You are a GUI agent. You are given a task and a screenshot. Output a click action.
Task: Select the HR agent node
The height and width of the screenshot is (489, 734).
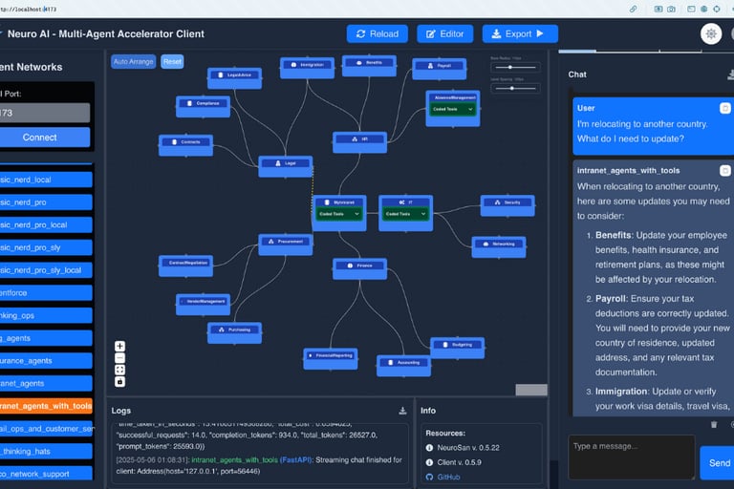[x=359, y=142]
